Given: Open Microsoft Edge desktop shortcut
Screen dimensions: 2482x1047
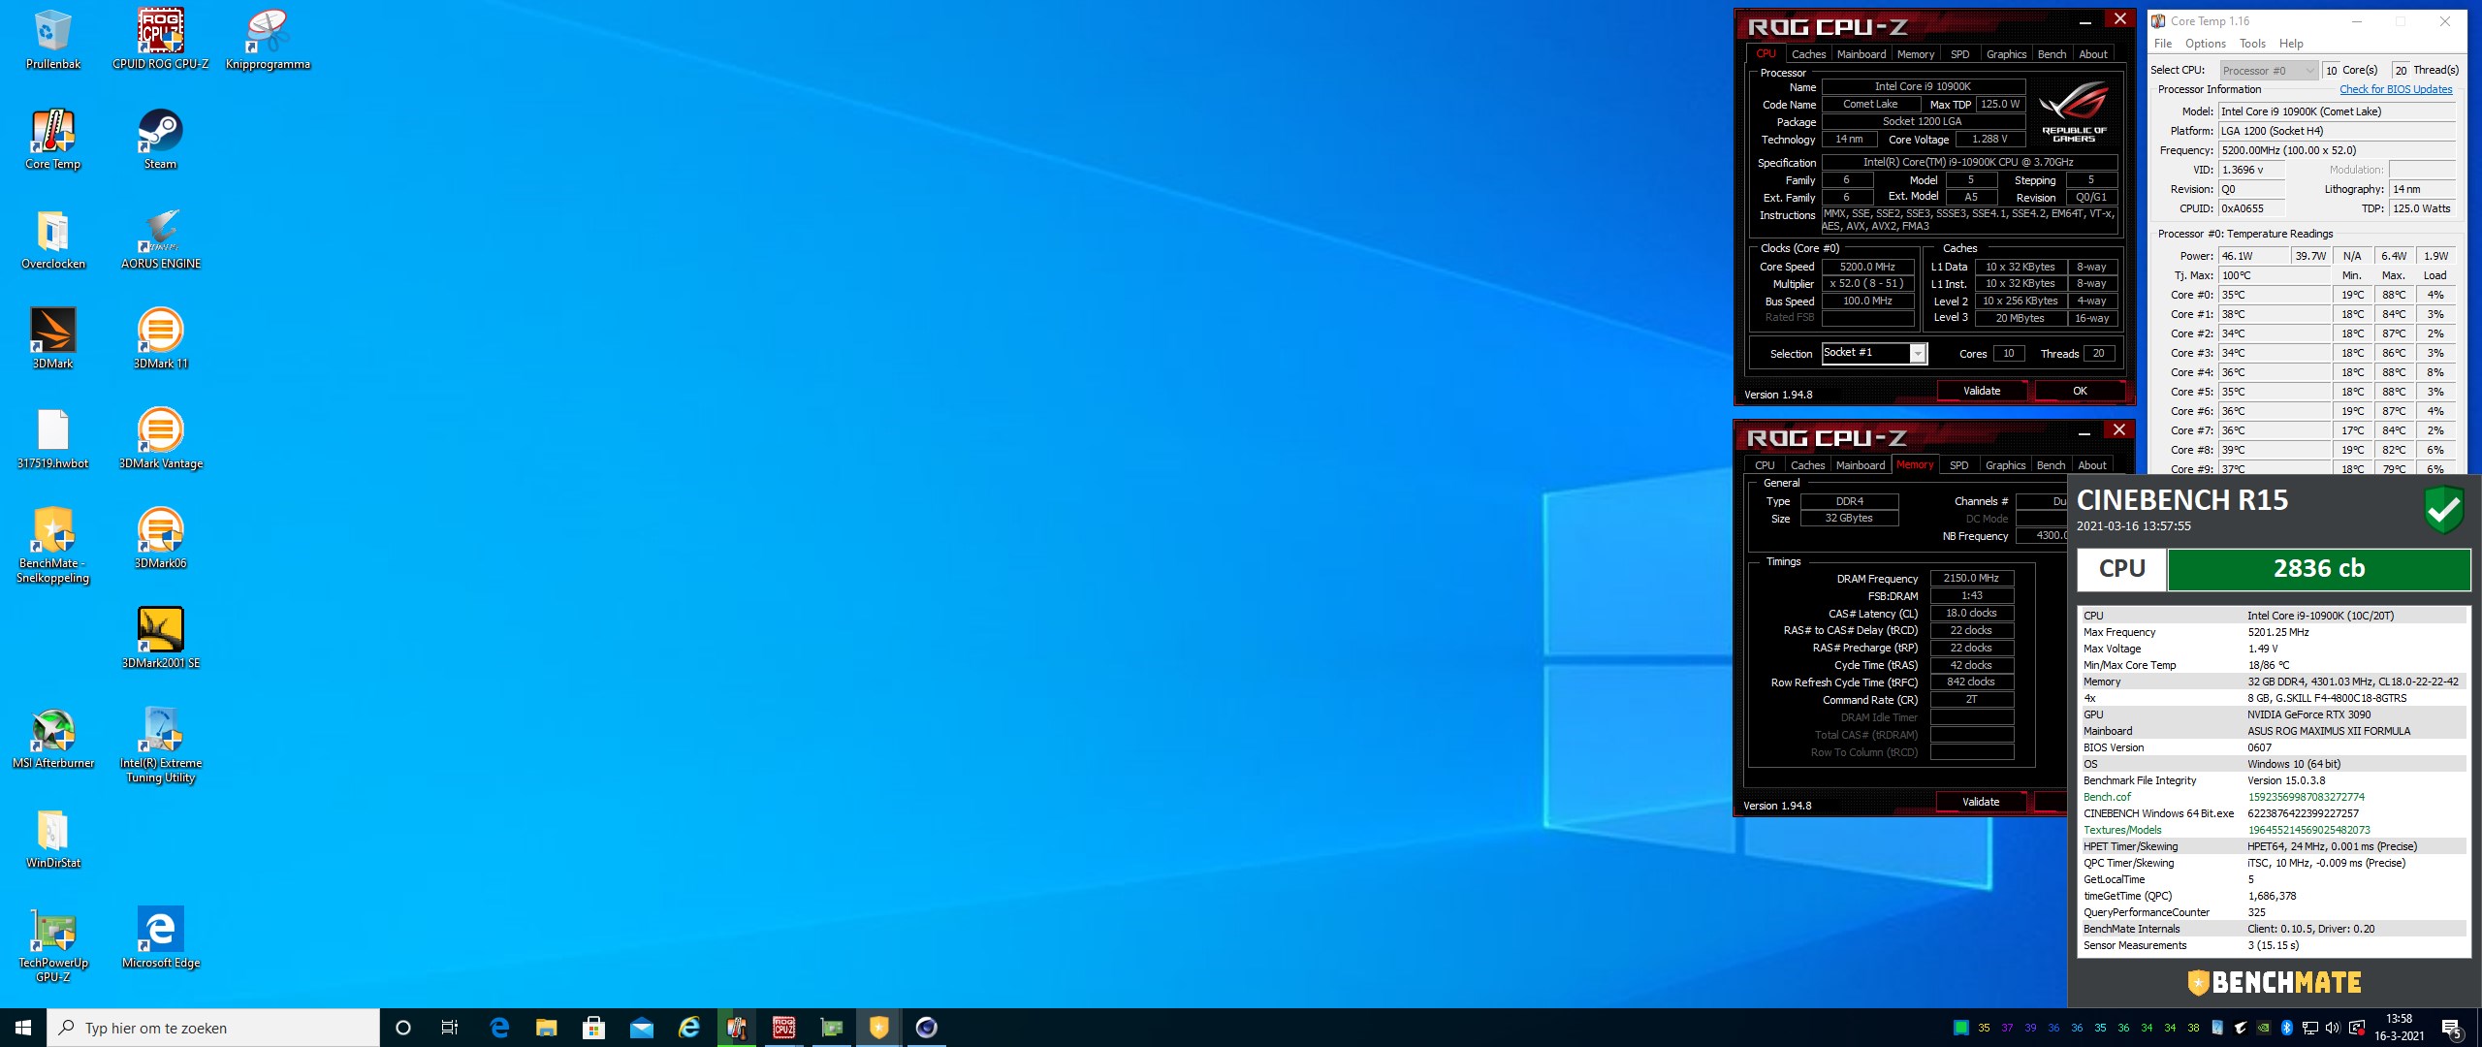Looking at the screenshot, I should click(160, 938).
